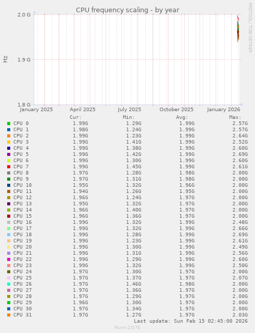255x333 pixels.
Task: Select the 'CPU 11' legend label
Action: (23, 191)
